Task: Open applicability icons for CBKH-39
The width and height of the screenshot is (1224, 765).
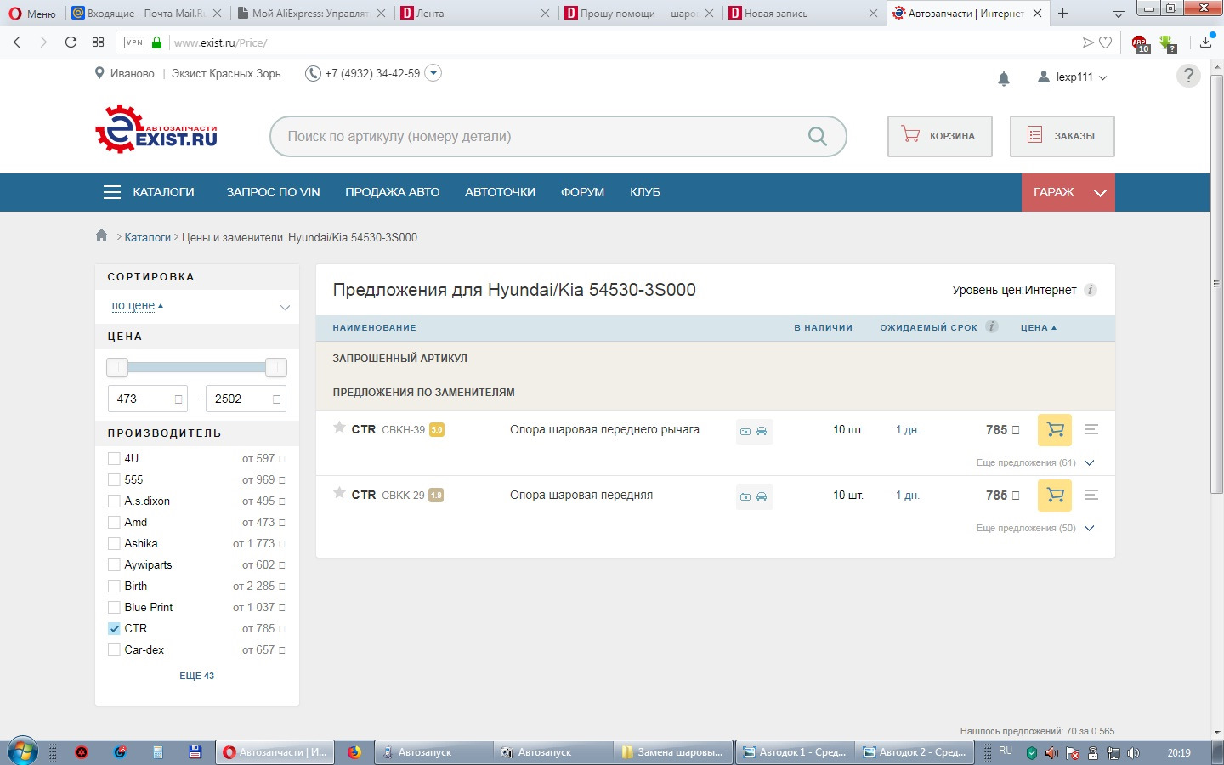Action: pyautogui.click(x=754, y=431)
